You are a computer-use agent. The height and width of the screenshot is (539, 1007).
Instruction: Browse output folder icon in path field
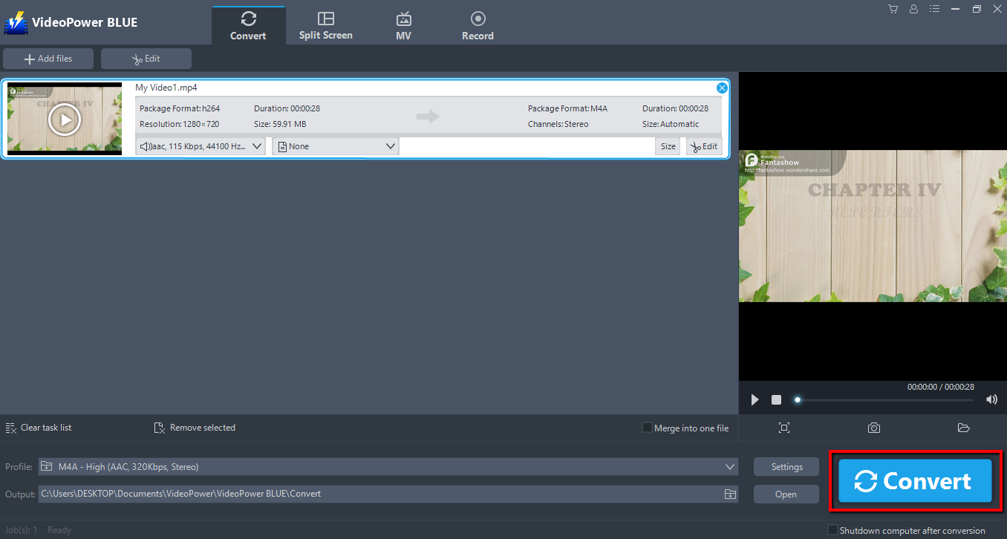(x=730, y=494)
